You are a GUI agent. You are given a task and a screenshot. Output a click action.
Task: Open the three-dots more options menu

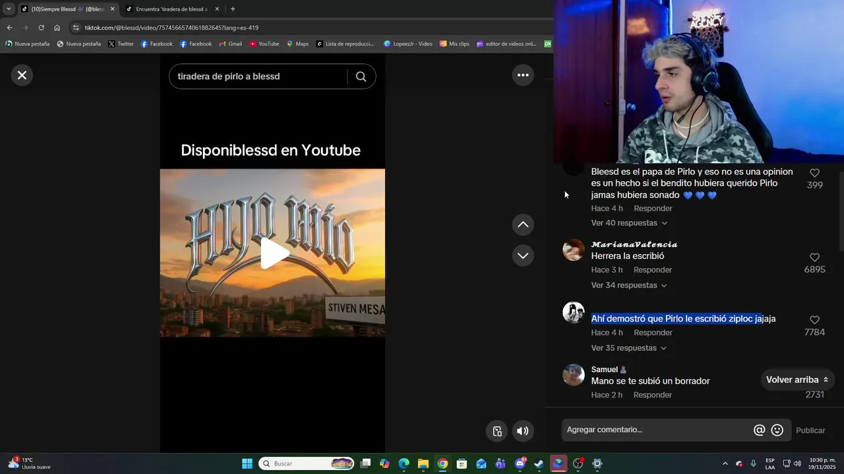click(523, 75)
